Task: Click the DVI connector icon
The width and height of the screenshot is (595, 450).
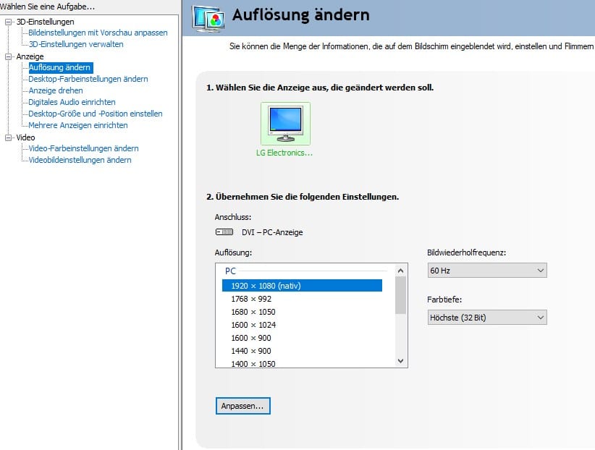Action: point(224,232)
